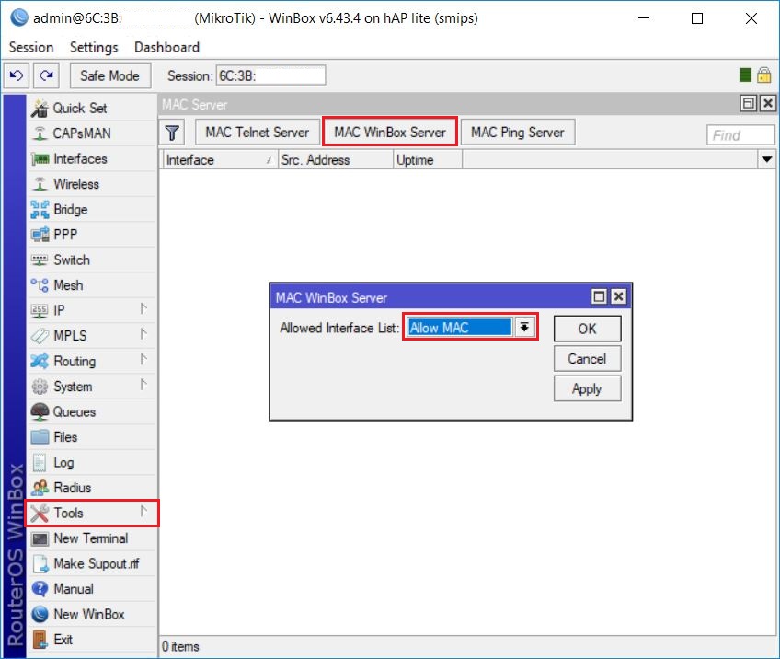Click OK in the dialog

pyautogui.click(x=588, y=329)
